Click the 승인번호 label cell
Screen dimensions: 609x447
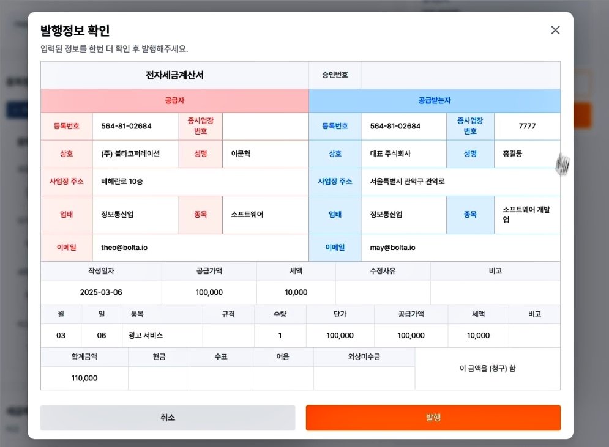click(x=335, y=75)
